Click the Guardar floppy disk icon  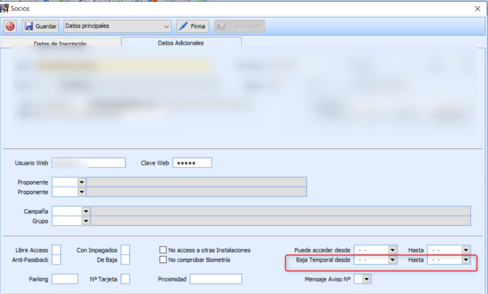[29, 27]
